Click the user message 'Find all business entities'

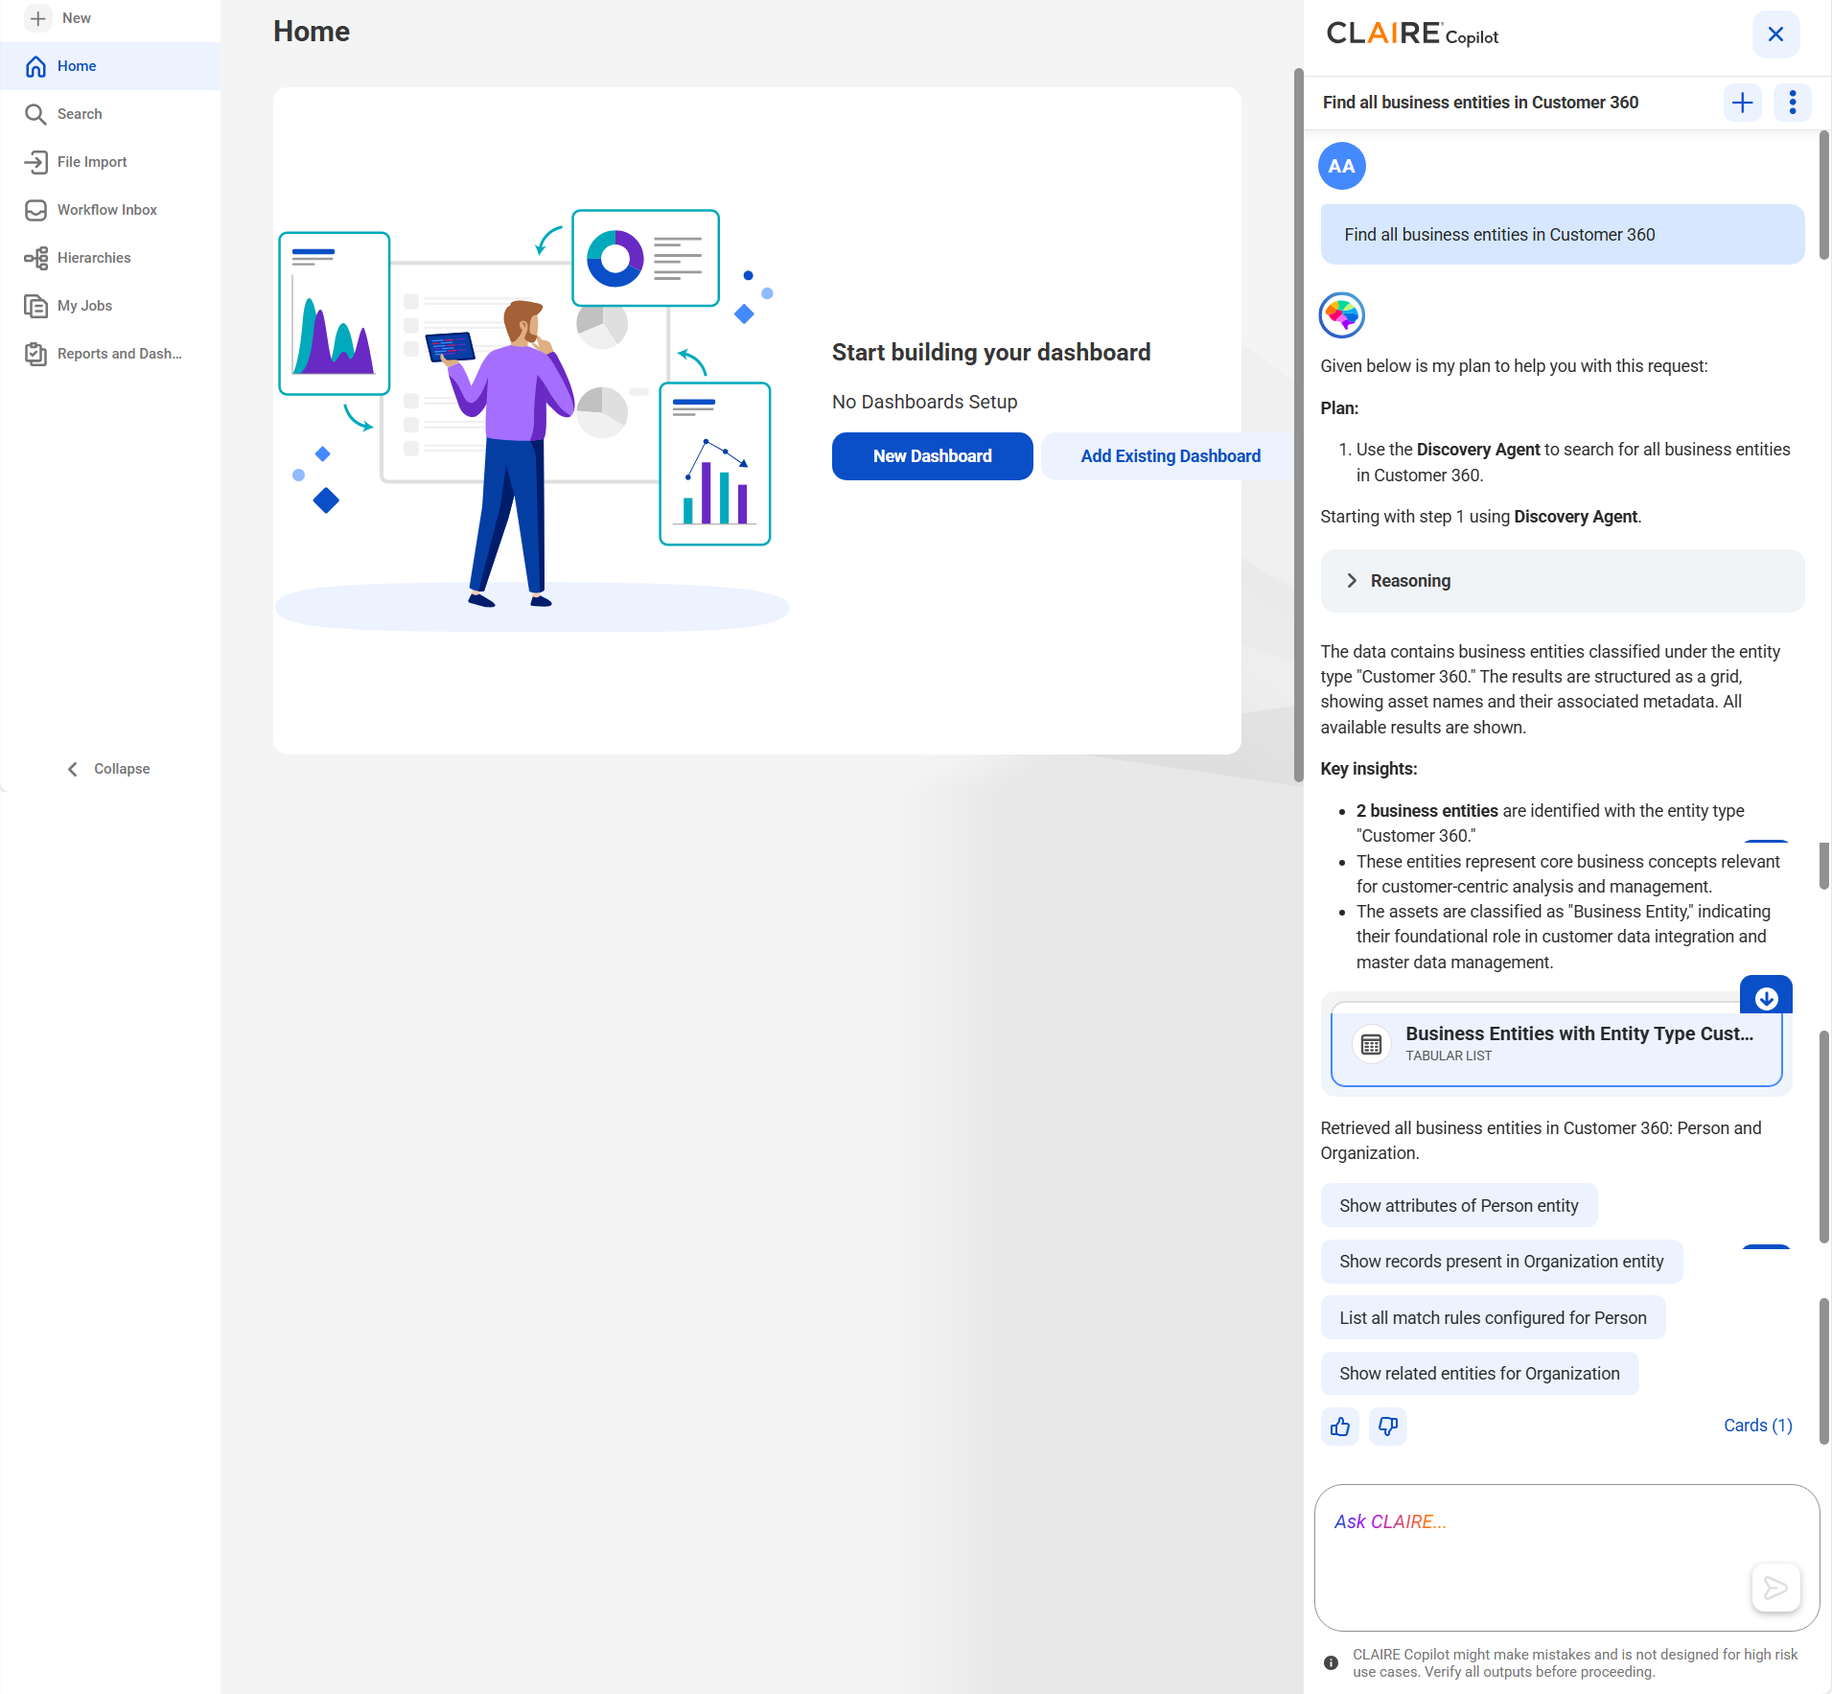click(x=1562, y=235)
